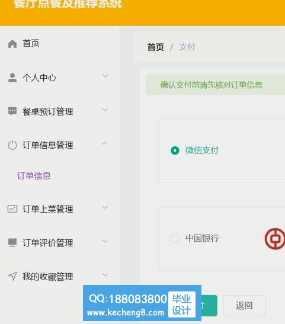Collapse the 订单信息管理 chevron
This screenshot has height=324, width=285.
(105, 143)
